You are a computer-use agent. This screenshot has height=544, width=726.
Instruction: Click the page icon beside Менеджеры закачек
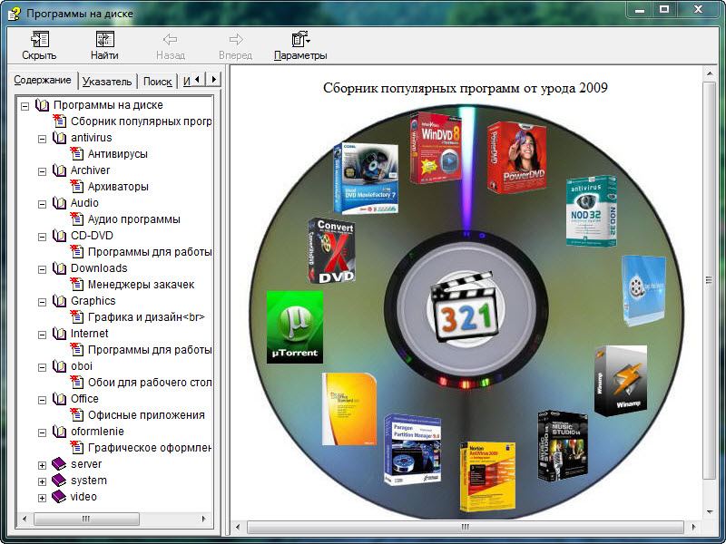(77, 285)
